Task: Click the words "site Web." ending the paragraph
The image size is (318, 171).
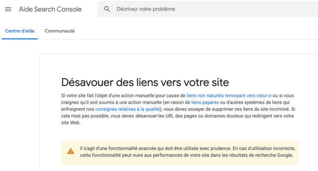Action: click(71, 123)
